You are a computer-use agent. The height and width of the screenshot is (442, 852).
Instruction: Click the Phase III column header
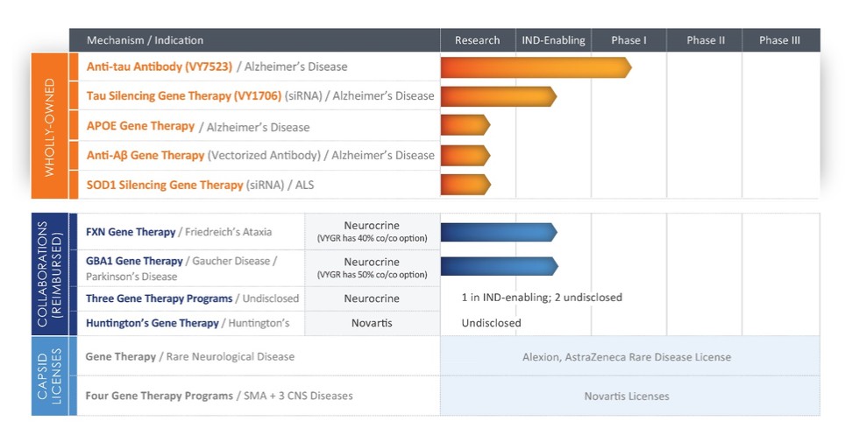click(x=779, y=40)
